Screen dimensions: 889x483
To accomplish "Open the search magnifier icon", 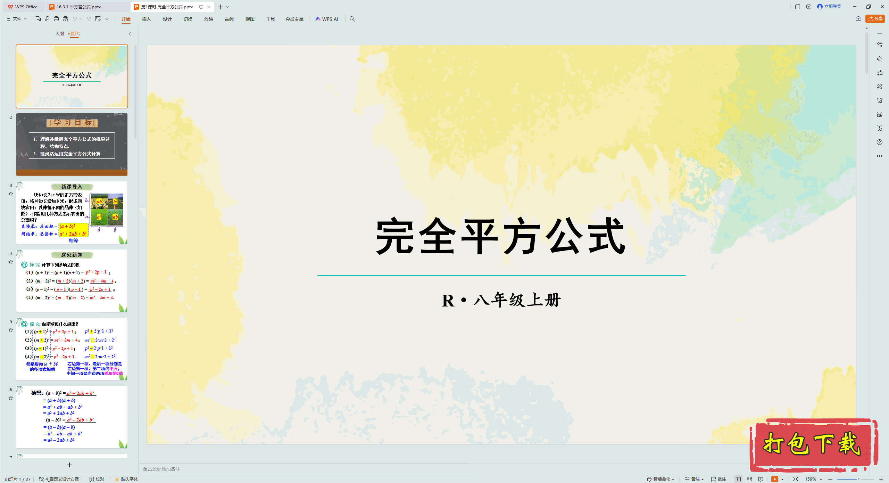I will [x=352, y=19].
